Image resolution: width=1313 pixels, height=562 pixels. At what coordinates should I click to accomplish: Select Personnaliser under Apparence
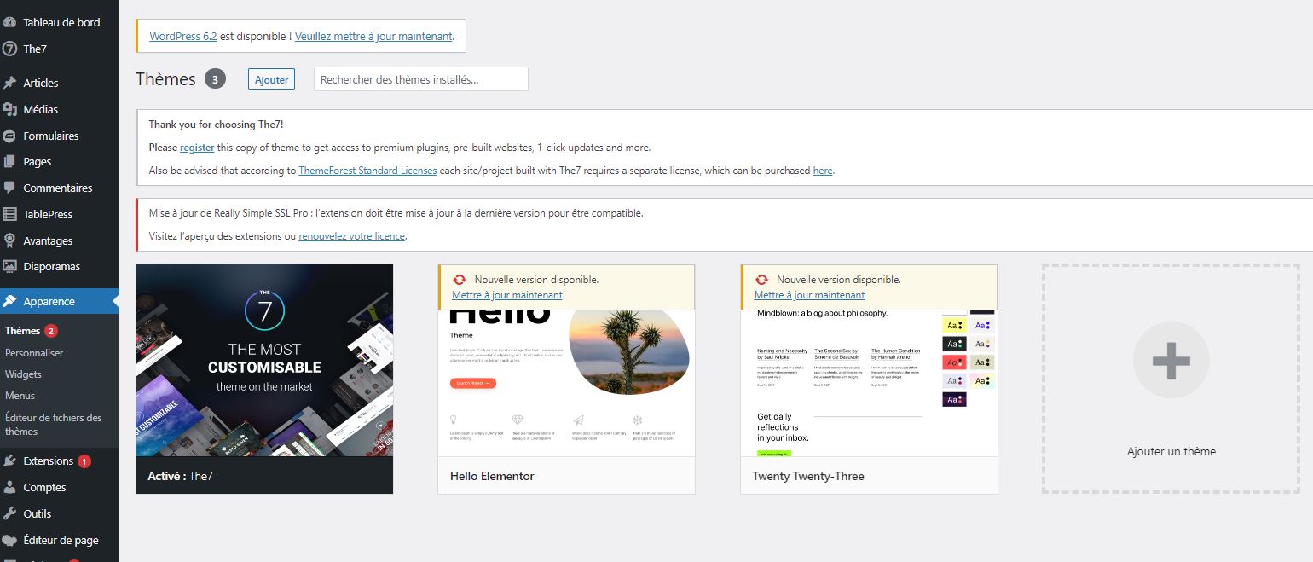click(x=34, y=352)
